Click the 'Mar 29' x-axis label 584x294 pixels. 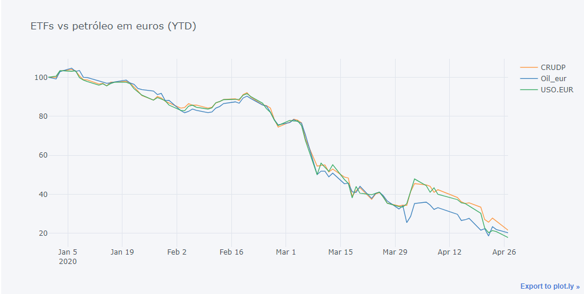pyautogui.click(x=396, y=252)
